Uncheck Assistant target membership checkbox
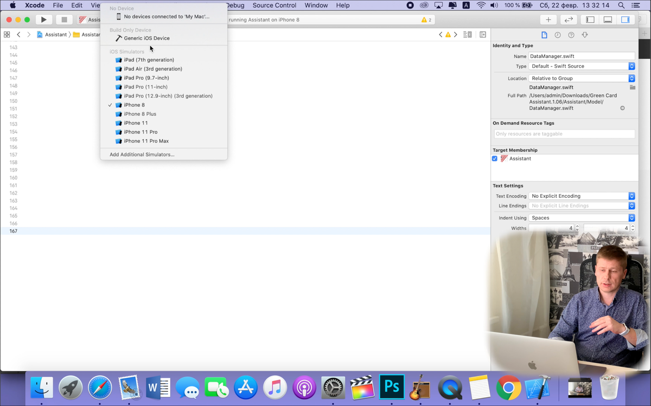This screenshot has height=406, width=651. [x=495, y=159]
